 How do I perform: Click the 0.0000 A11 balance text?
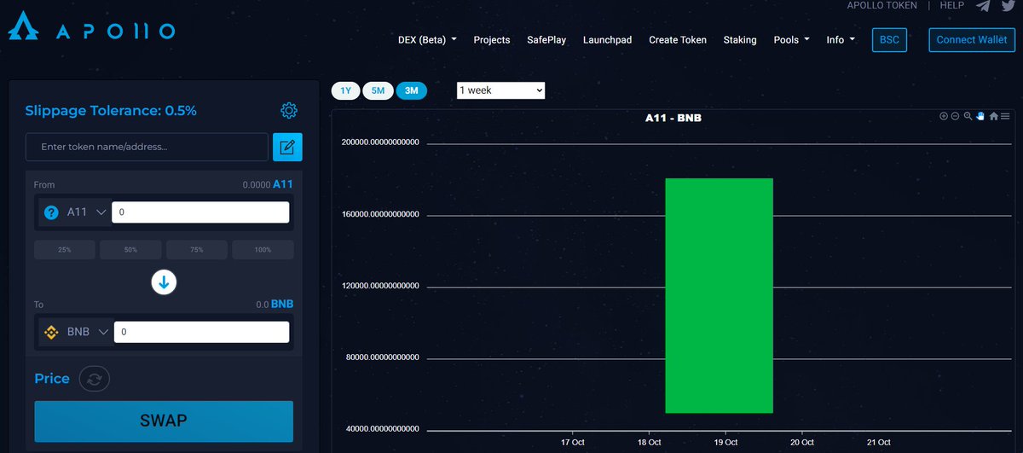pos(268,184)
